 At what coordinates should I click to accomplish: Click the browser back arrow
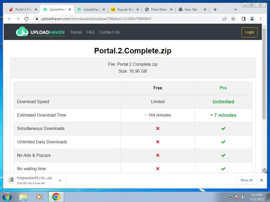point(9,19)
